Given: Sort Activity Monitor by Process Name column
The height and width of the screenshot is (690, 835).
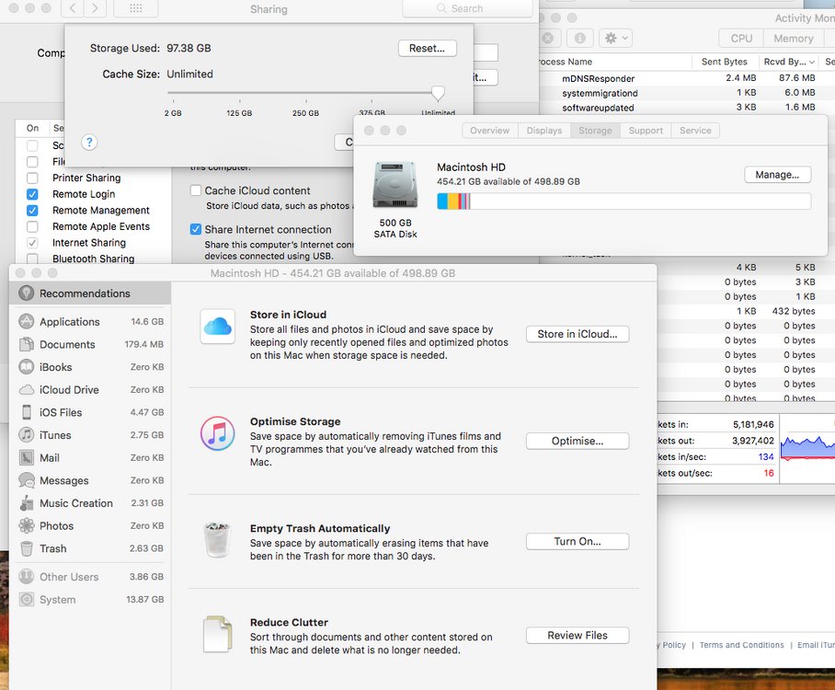Looking at the screenshot, I should click(x=615, y=62).
